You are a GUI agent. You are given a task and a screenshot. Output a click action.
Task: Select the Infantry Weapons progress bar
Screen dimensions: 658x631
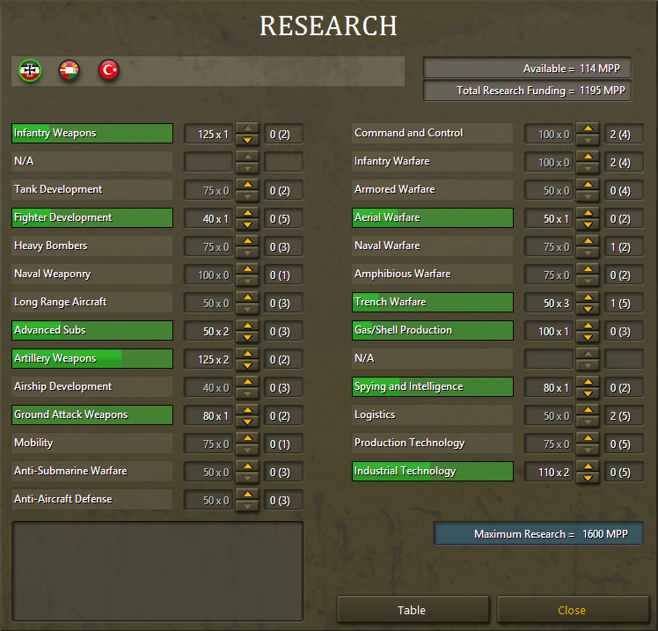click(92, 133)
